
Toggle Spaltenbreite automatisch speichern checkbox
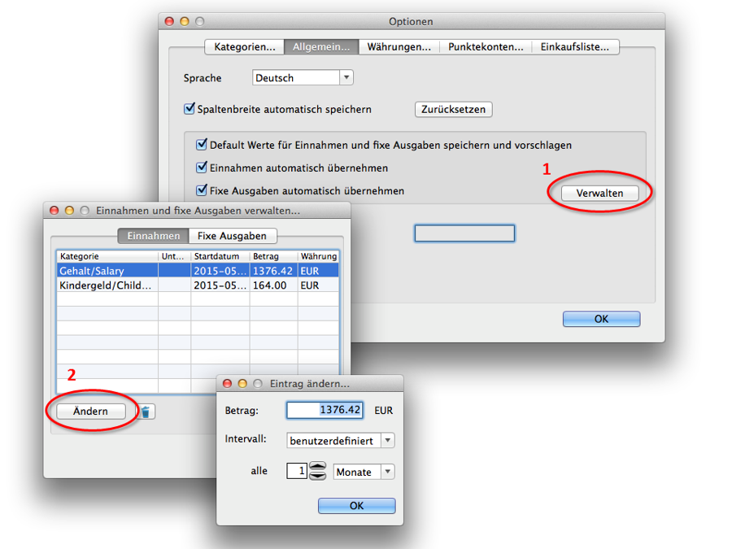tap(190, 109)
